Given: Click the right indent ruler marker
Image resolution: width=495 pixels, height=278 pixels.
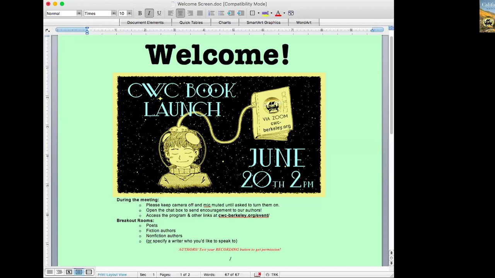Looking at the screenshot, I should point(372,30).
